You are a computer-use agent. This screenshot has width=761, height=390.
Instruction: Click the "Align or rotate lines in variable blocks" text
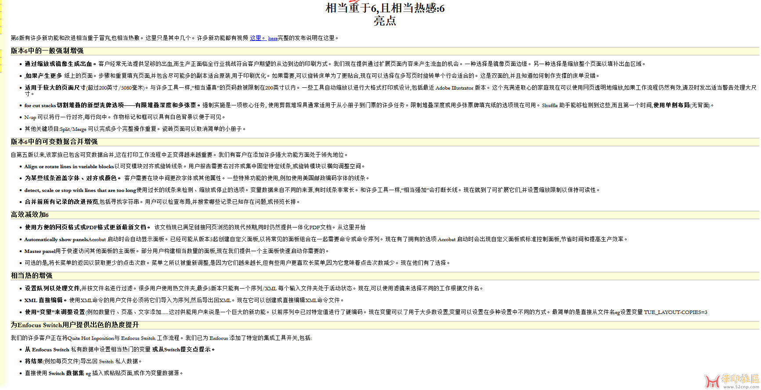pyautogui.click(x=69, y=166)
